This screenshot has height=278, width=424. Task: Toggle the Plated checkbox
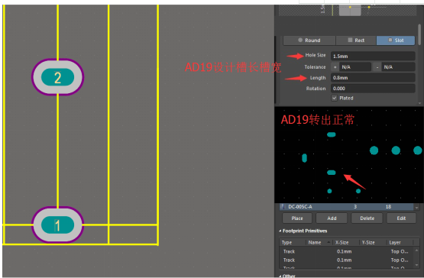click(x=335, y=98)
